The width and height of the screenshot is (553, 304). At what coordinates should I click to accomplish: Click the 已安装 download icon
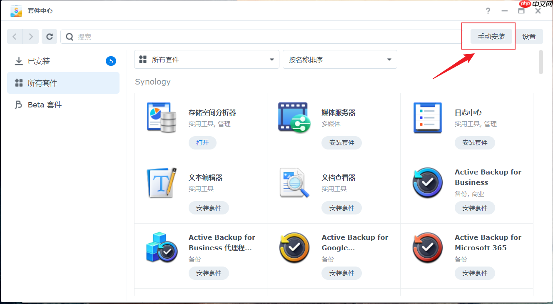pos(19,61)
